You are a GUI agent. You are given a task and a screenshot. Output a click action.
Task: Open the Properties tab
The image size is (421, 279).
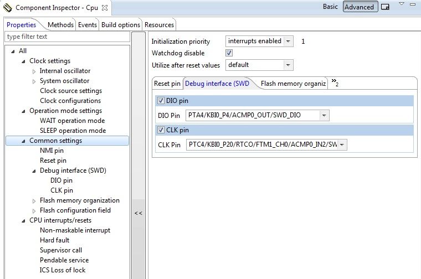tap(21, 25)
